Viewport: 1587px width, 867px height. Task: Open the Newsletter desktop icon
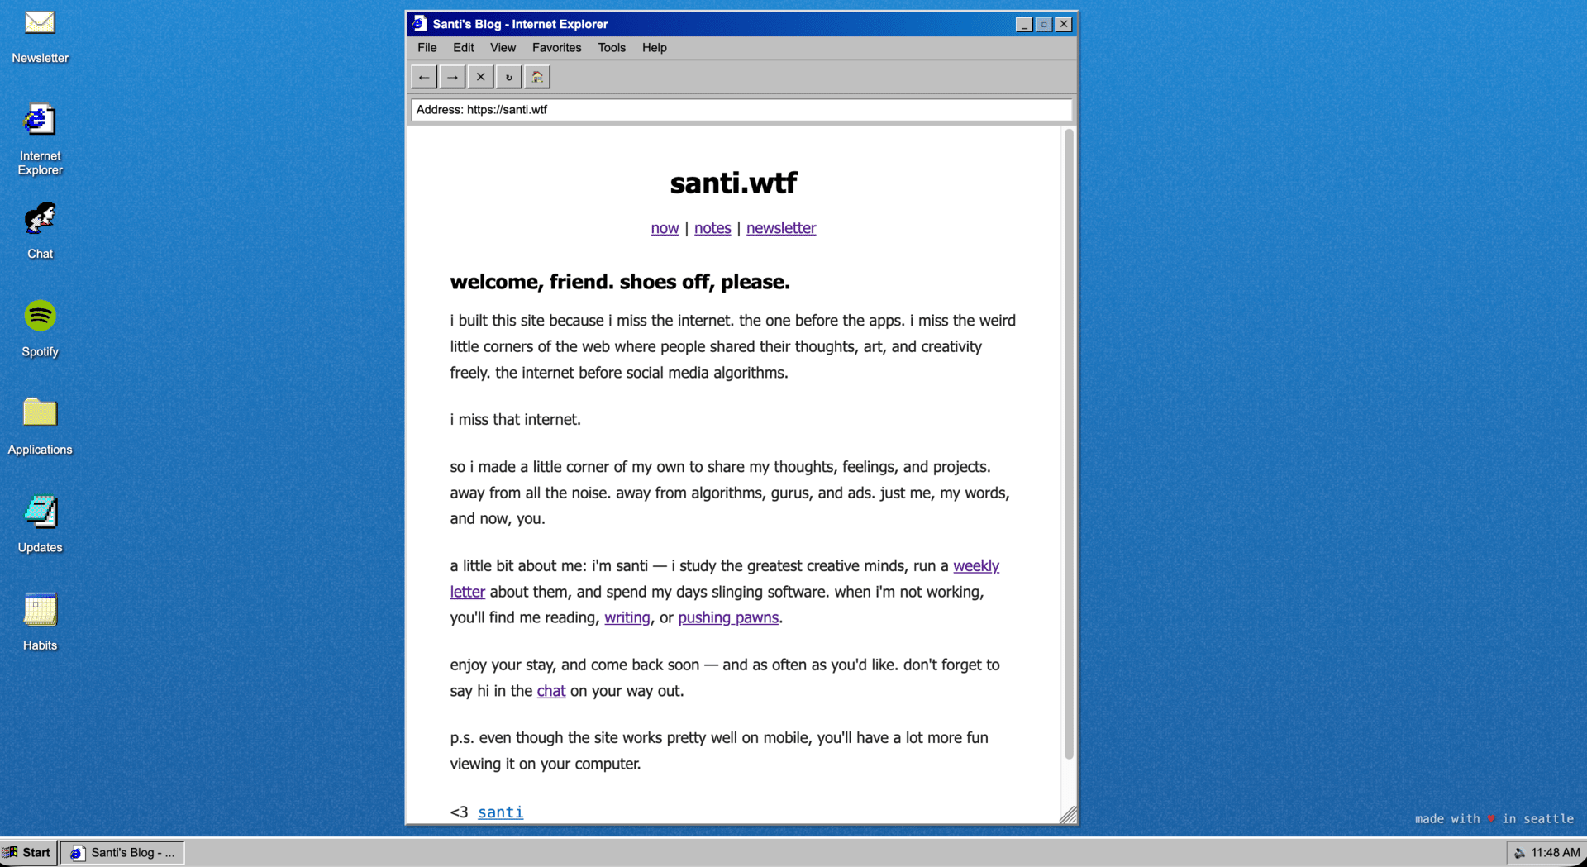40,36
